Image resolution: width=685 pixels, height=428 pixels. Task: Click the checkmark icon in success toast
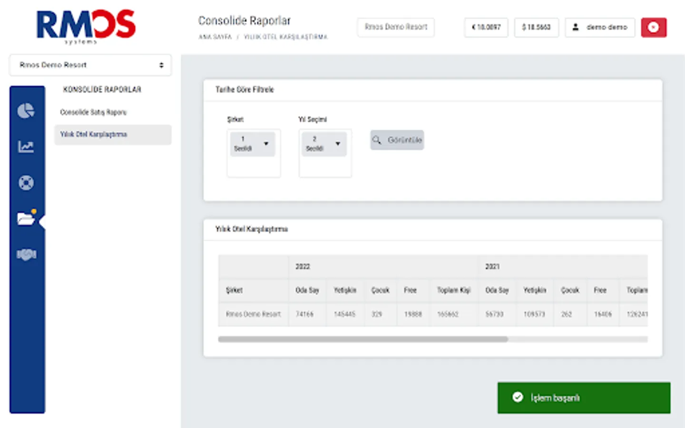pos(518,397)
